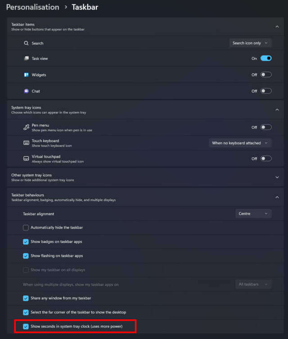This screenshot has width=288, height=339.
Task: Check Automatically hide the taskbar
Action: pyautogui.click(x=26, y=228)
